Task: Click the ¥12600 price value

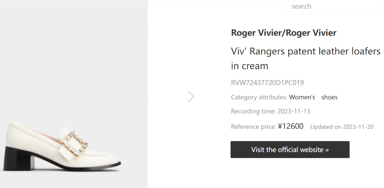Action: point(291,126)
